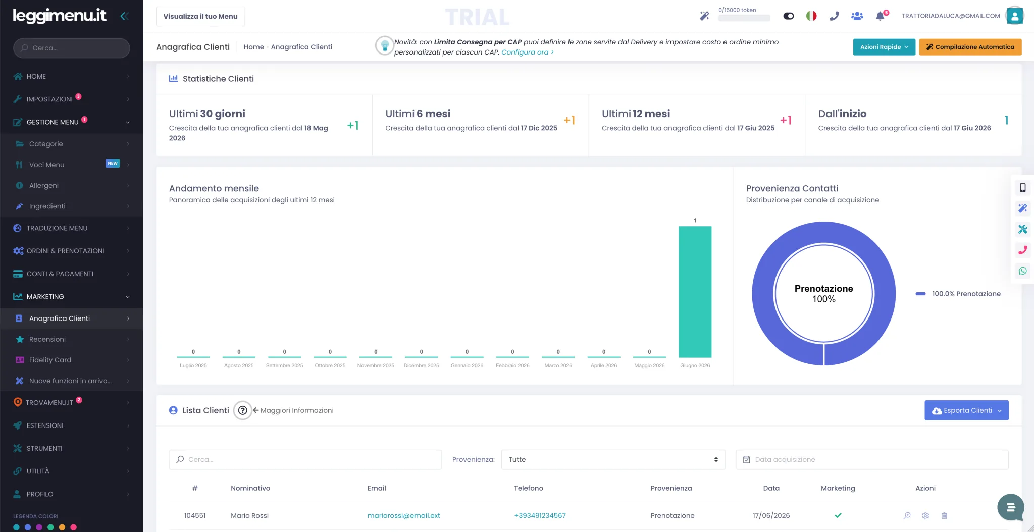Click the blue Prenotazione legend swatch
Image resolution: width=1034 pixels, height=532 pixels.
[920, 294]
